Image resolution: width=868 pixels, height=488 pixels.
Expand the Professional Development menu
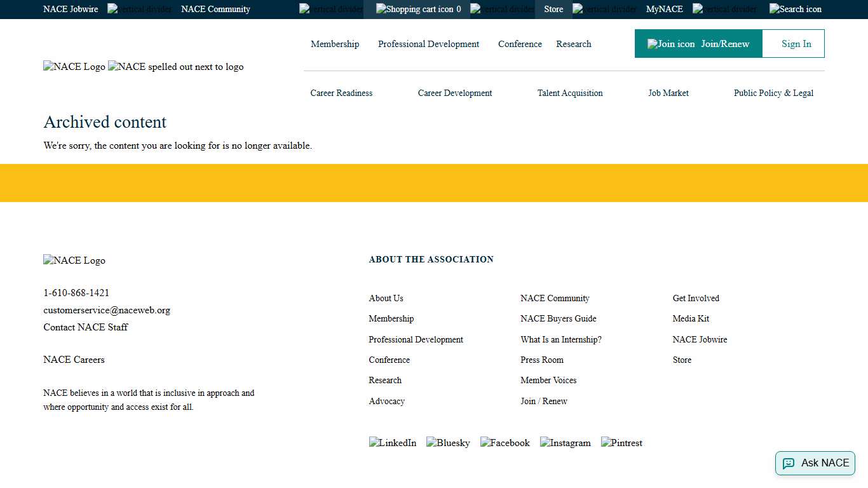coord(428,44)
